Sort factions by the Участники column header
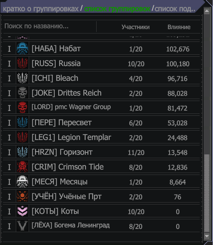This screenshot has height=245, width=213. (136, 27)
